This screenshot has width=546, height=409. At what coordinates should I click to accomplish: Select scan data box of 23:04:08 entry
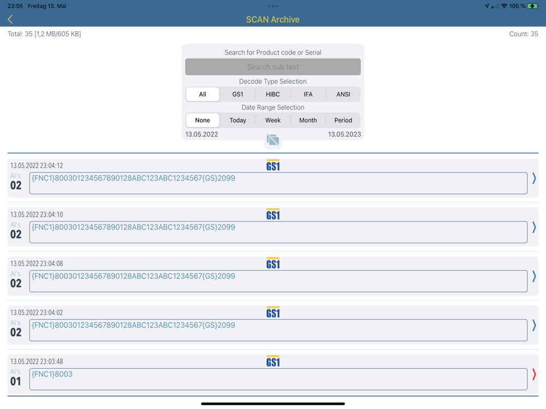point(278,281)
